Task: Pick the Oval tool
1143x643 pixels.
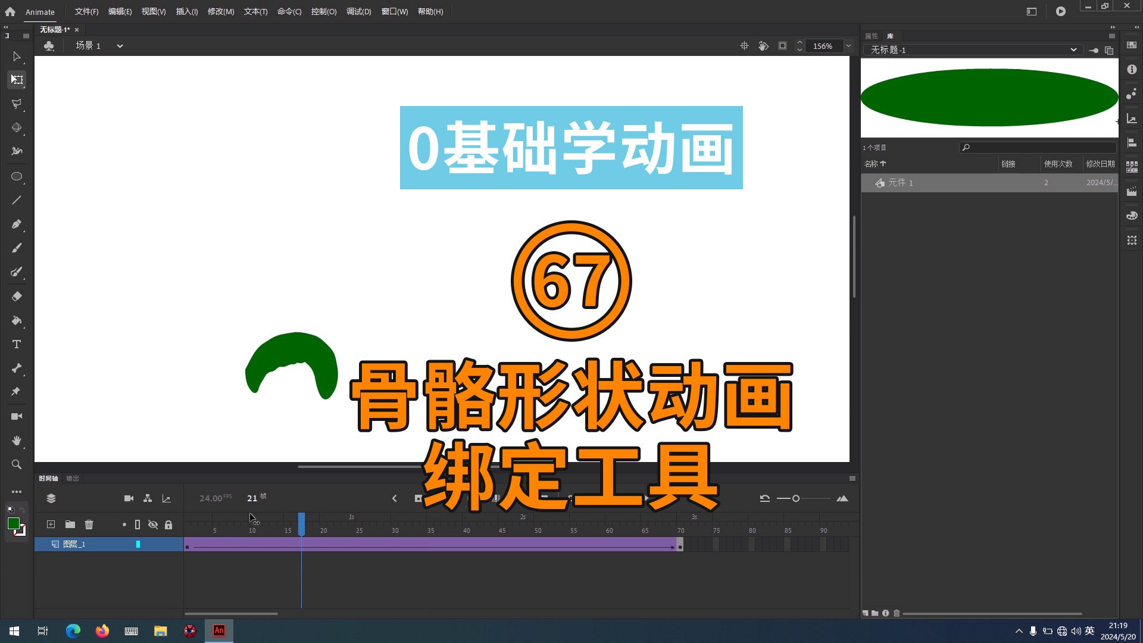Action: [16, 177]
